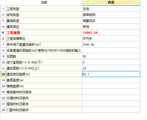Select the 12863.34 value cell
This screenshot has height=120, width=147.
click(x=111, y=32)
